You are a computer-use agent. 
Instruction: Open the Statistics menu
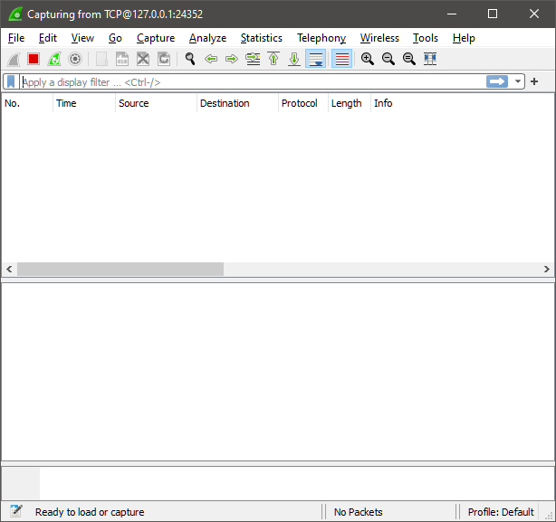[262, 38]
